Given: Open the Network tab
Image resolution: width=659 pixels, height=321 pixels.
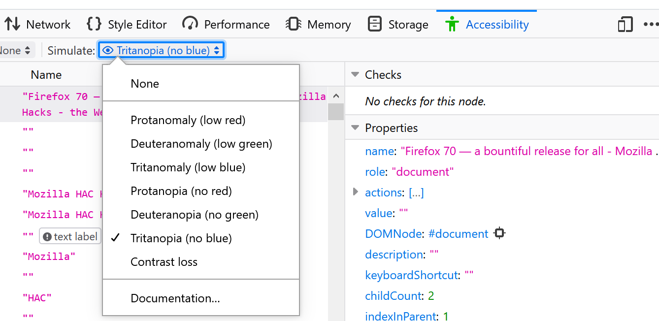Looking at the screenshot, I should point(37,24).
